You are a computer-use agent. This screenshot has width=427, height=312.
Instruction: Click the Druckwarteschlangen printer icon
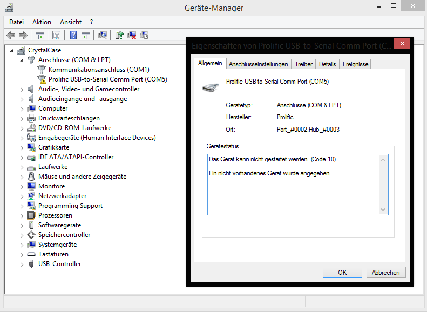(31, 118)
